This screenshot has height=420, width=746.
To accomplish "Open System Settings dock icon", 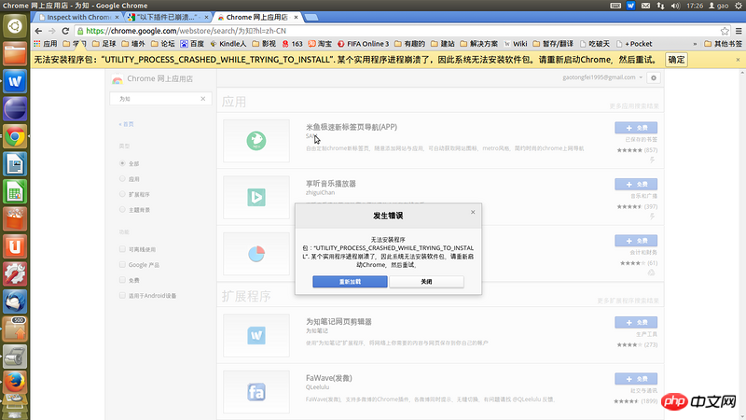I will pyautogui.click(x=15, y=274).
